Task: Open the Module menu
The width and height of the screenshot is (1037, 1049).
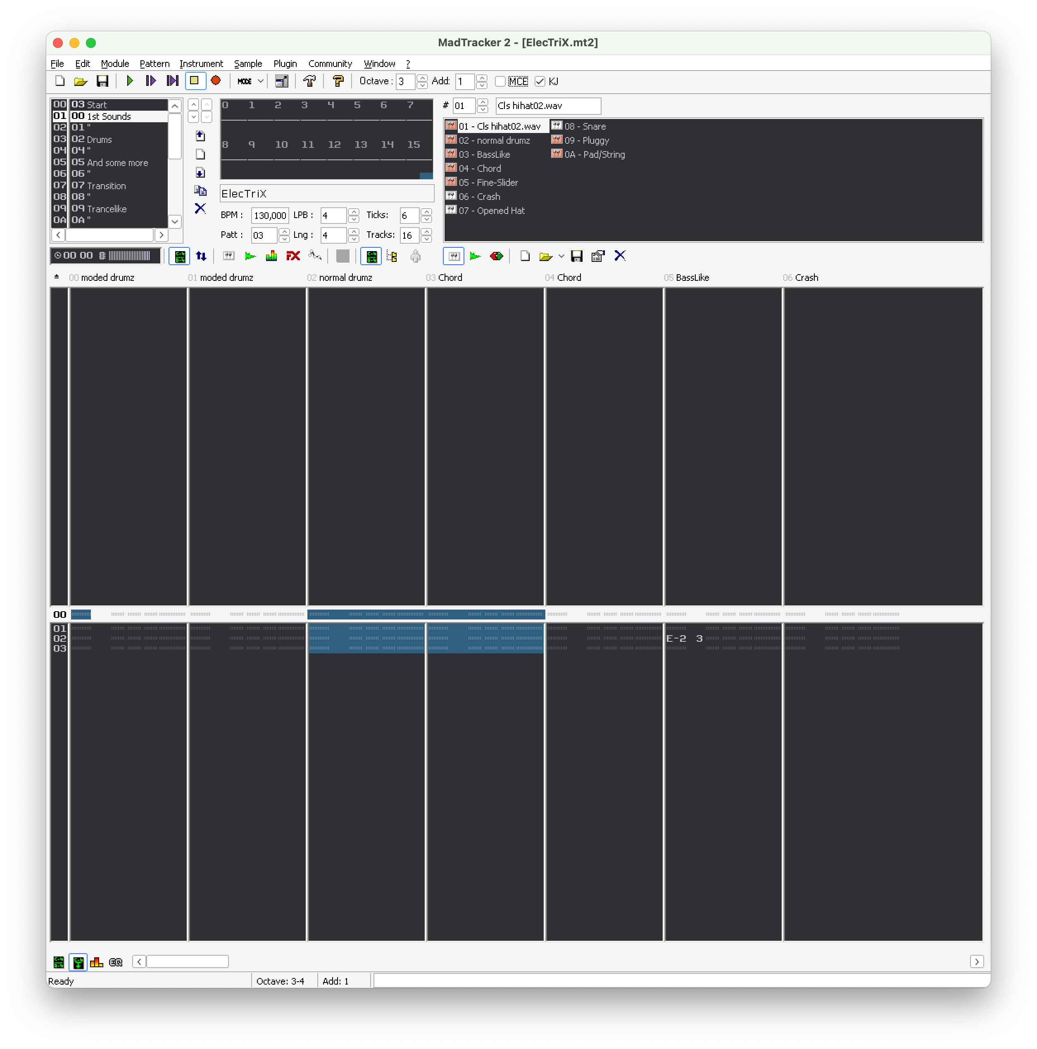Action: click(114, 64)
